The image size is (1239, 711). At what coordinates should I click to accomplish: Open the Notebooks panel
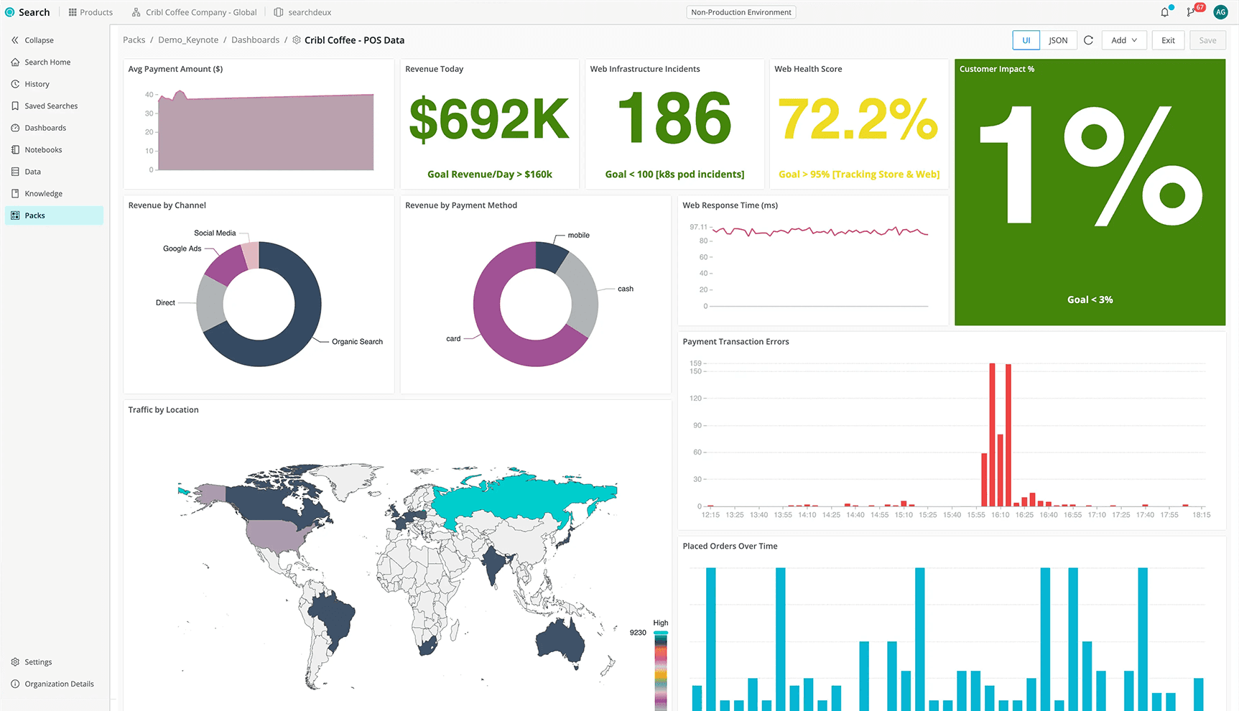45,149
